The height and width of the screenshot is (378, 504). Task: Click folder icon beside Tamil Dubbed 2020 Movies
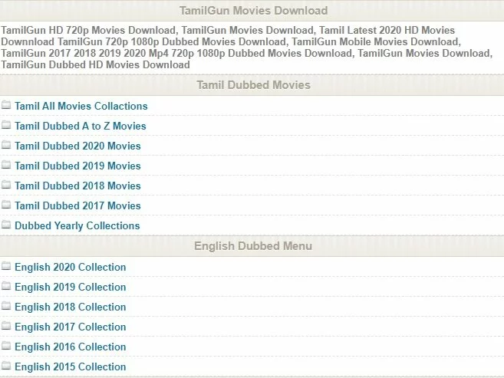click(6, 144)
